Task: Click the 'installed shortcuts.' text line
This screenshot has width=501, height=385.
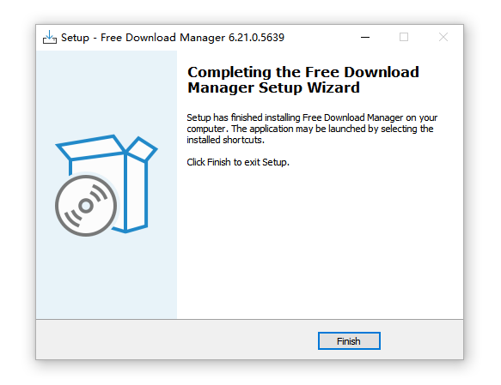Action: 225,140
